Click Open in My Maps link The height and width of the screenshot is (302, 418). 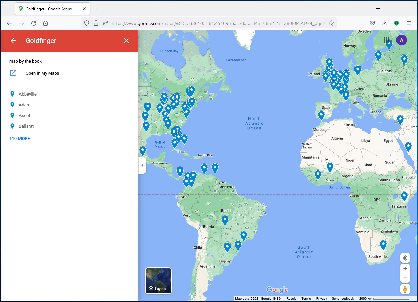pos(42,73)
